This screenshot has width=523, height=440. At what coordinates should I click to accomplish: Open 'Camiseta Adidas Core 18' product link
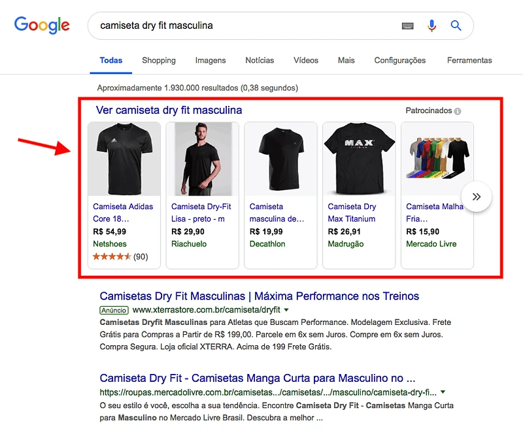click(123, 212)
